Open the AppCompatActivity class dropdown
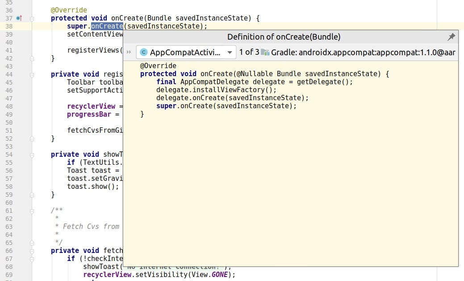The image size is (464, 281). 230,52
